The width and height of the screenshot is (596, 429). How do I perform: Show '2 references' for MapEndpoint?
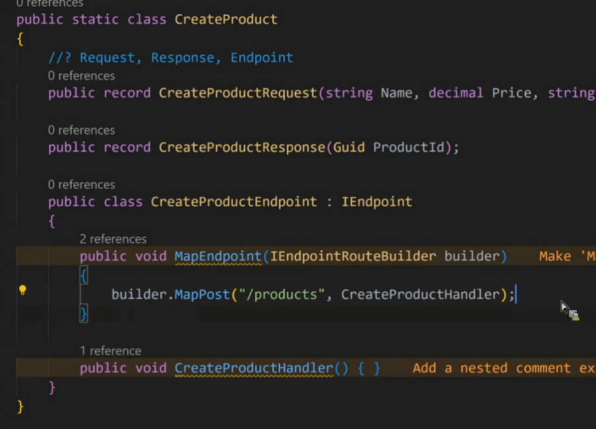pyautogui.click(x=113, y=239)
